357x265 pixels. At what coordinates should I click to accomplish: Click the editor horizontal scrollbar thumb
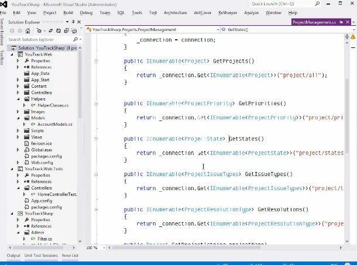click(186, 247)
